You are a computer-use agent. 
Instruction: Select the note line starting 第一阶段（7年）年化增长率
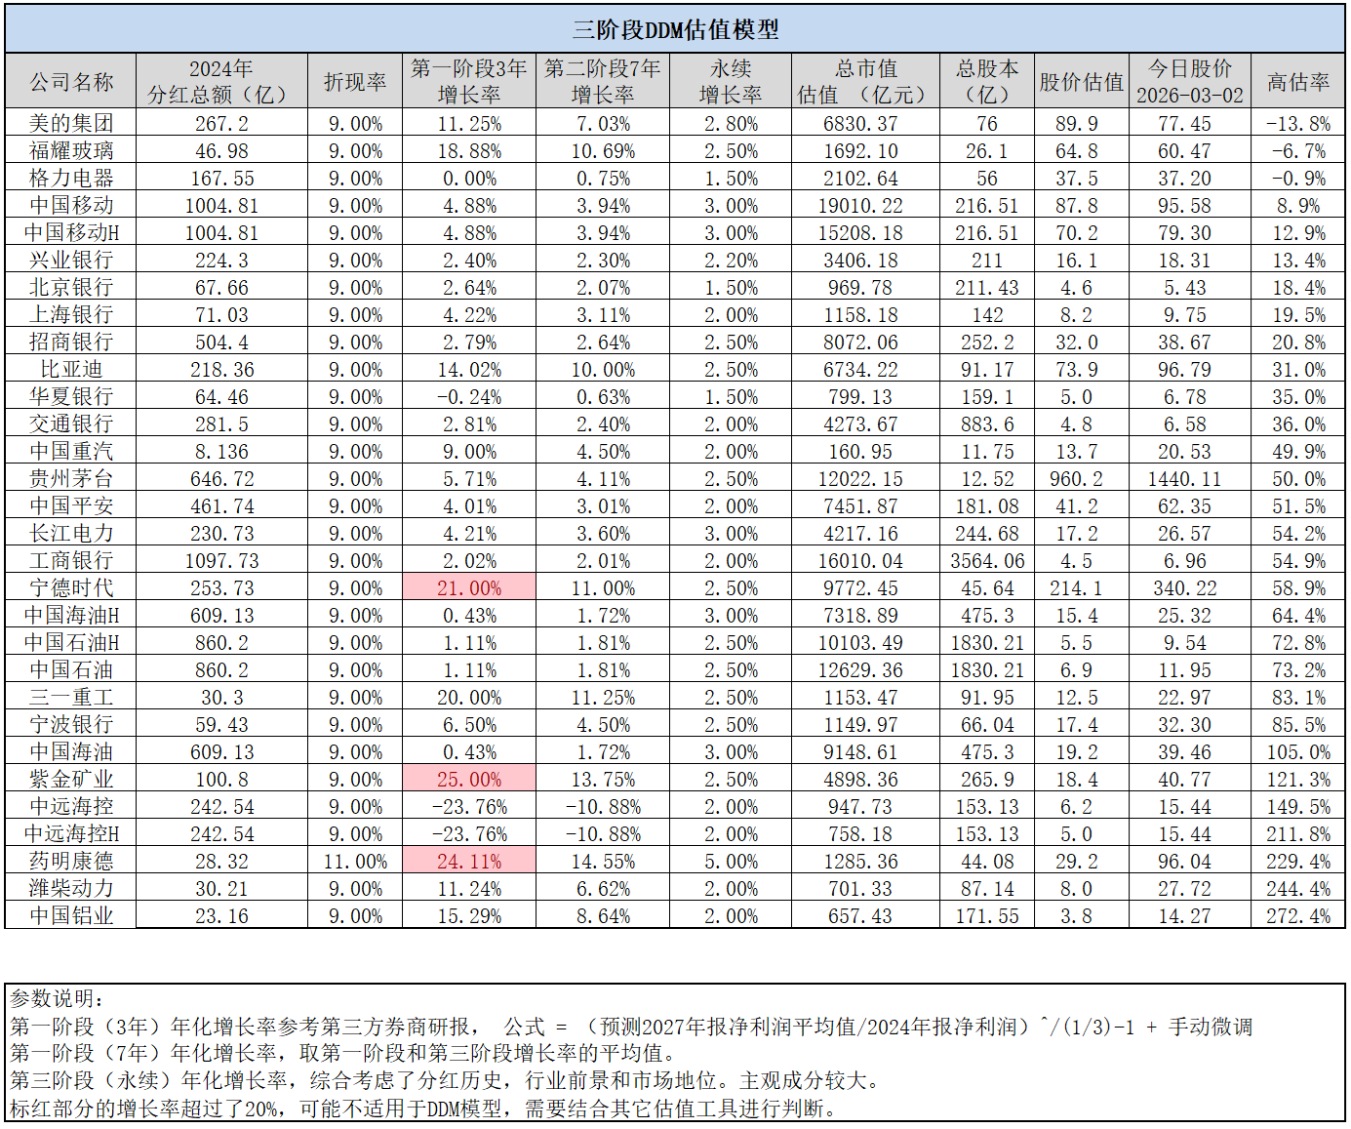pos(342,1054)
